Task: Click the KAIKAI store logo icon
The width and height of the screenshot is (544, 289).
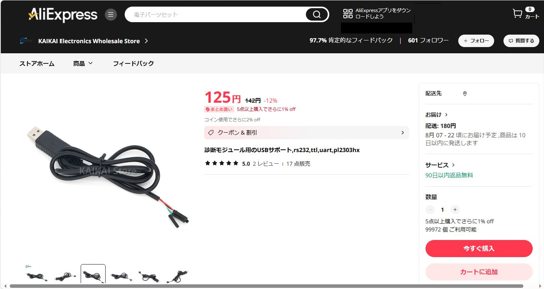Action: [26, 41]
